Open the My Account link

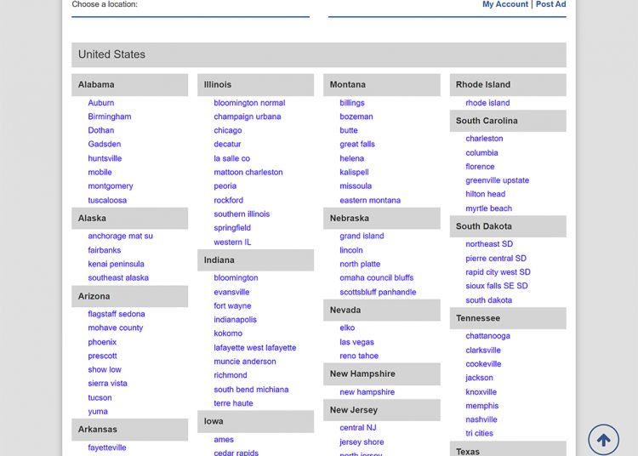pos(505,4)
